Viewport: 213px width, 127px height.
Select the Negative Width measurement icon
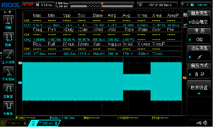coord(8,106)
